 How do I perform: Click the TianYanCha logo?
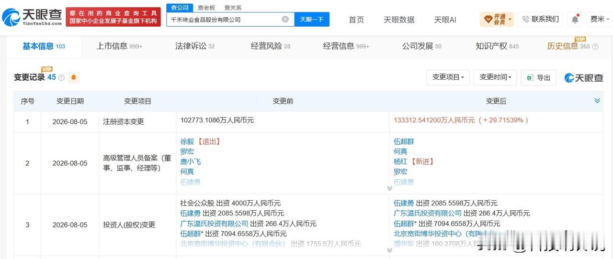(32, 18)
